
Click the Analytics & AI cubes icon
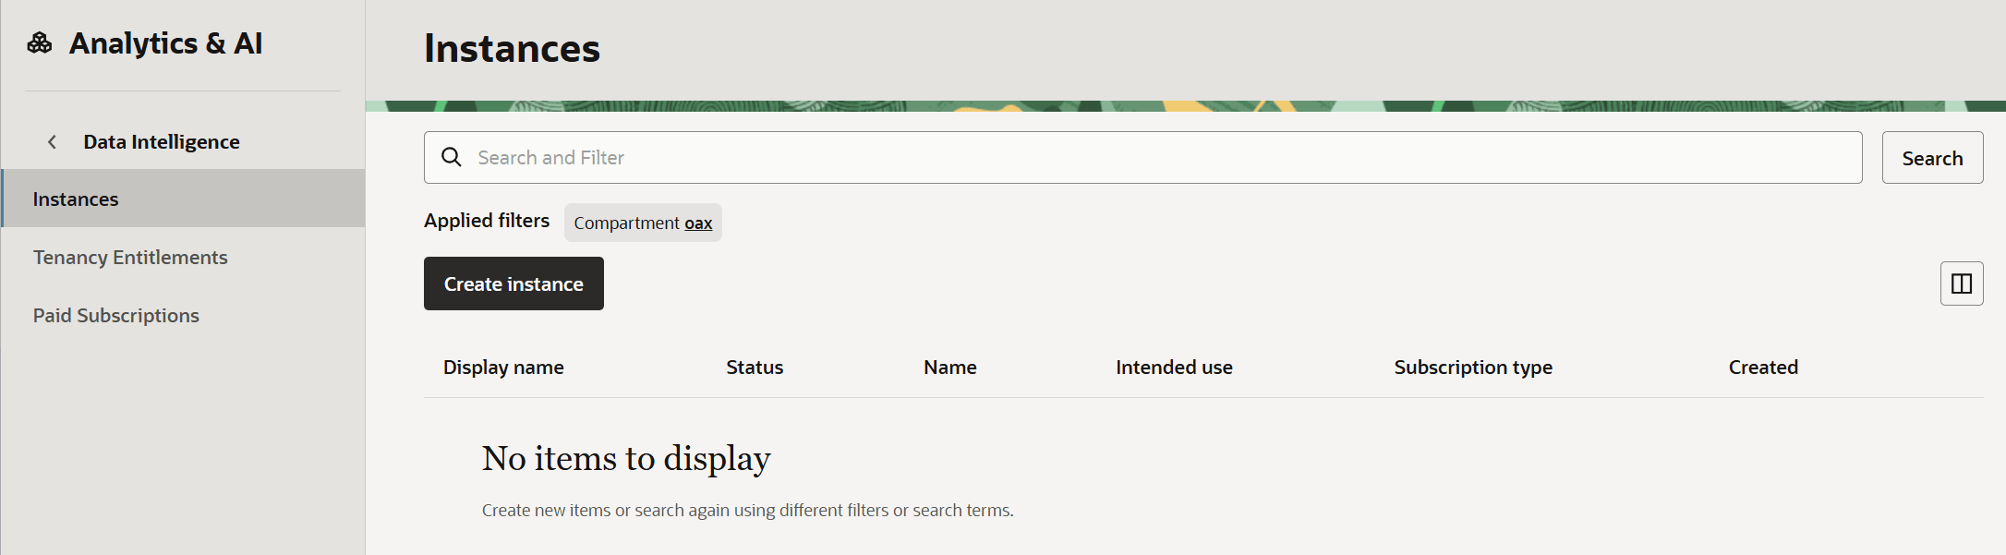[40, 43]
